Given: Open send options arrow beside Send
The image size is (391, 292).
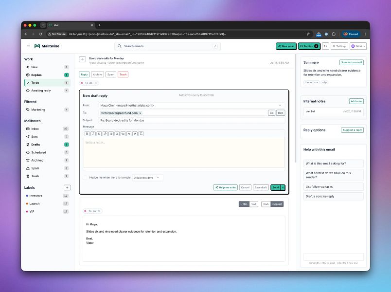Looking at the screenshot, I should (283, 187).
